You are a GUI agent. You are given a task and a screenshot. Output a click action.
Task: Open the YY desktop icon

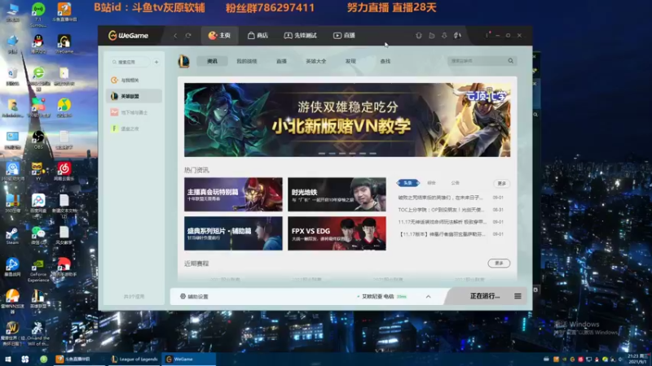point(37,172)
